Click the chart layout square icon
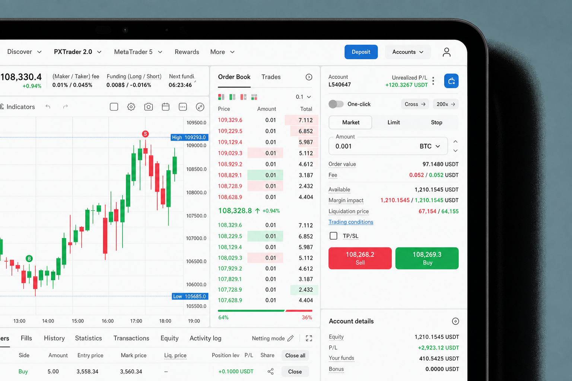This screenshot has width=572, height=381. tap(114, 107)
